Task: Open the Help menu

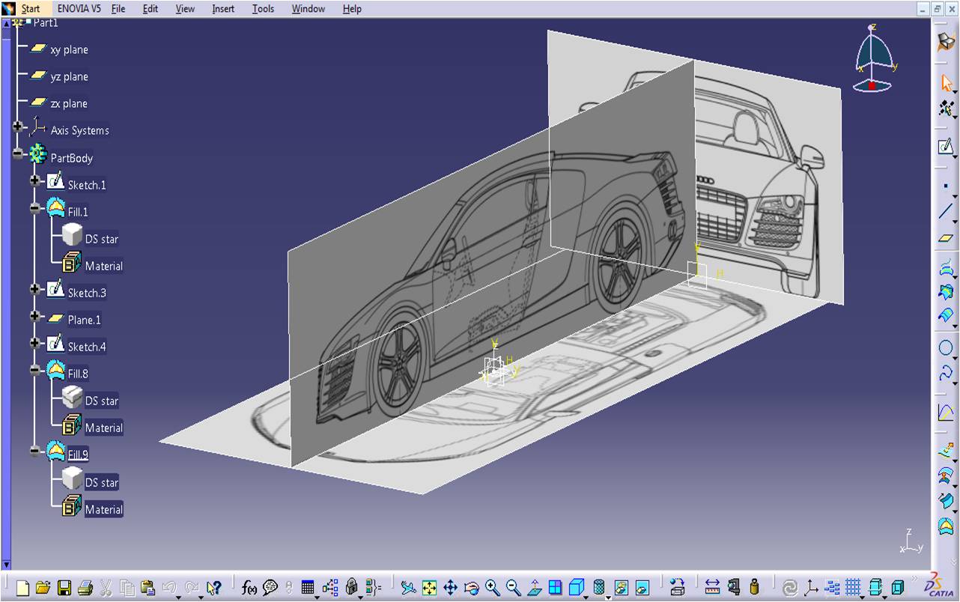Action: tap(352, 9)
